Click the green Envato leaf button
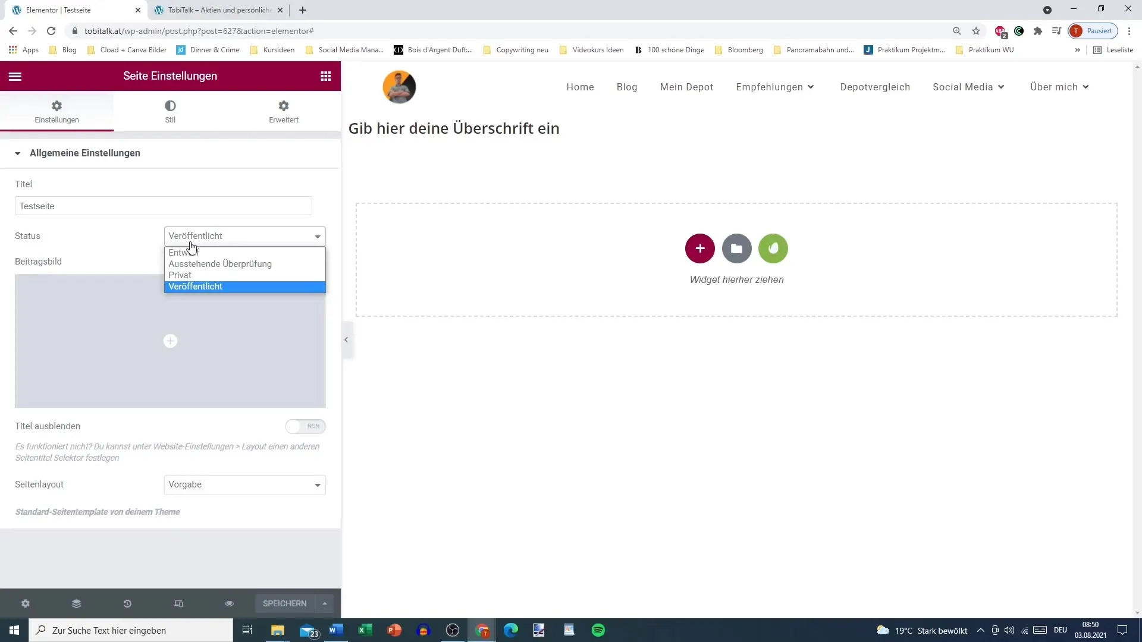This screenshot has width=1142, height=642. point(773,248)
